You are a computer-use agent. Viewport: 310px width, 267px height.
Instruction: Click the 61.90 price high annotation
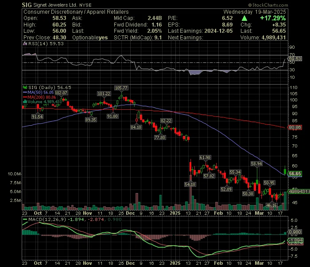[x=205, y=158]
